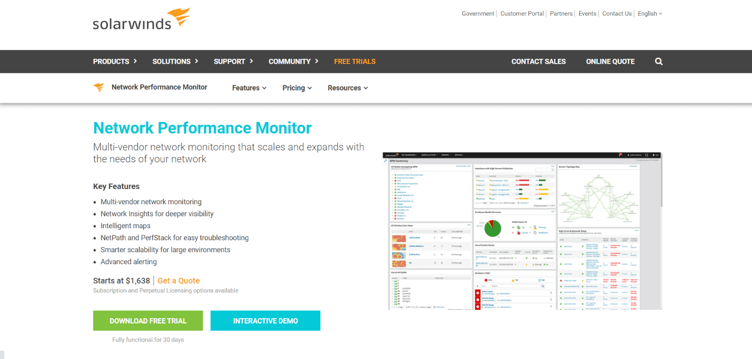This screenshot has width=752, height=359.
Task: Click the orange product icon beside Network Performance Monitor
Action: [99, 87]
